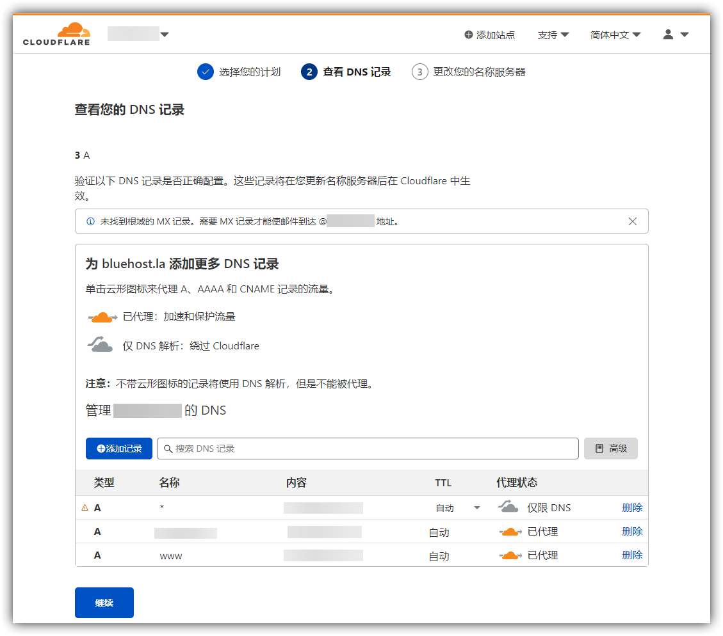The height and width of the screenshot is (636, 723).
Task: Open the 高级 advanced button
Action: (610, 449)
